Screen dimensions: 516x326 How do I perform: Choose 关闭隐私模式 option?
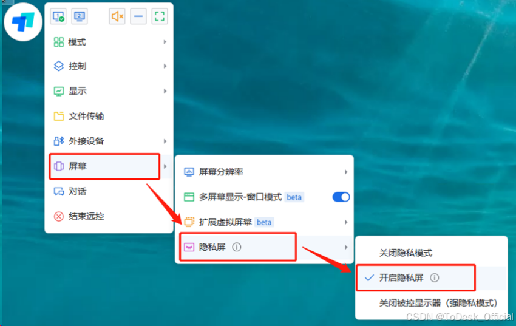432,253
